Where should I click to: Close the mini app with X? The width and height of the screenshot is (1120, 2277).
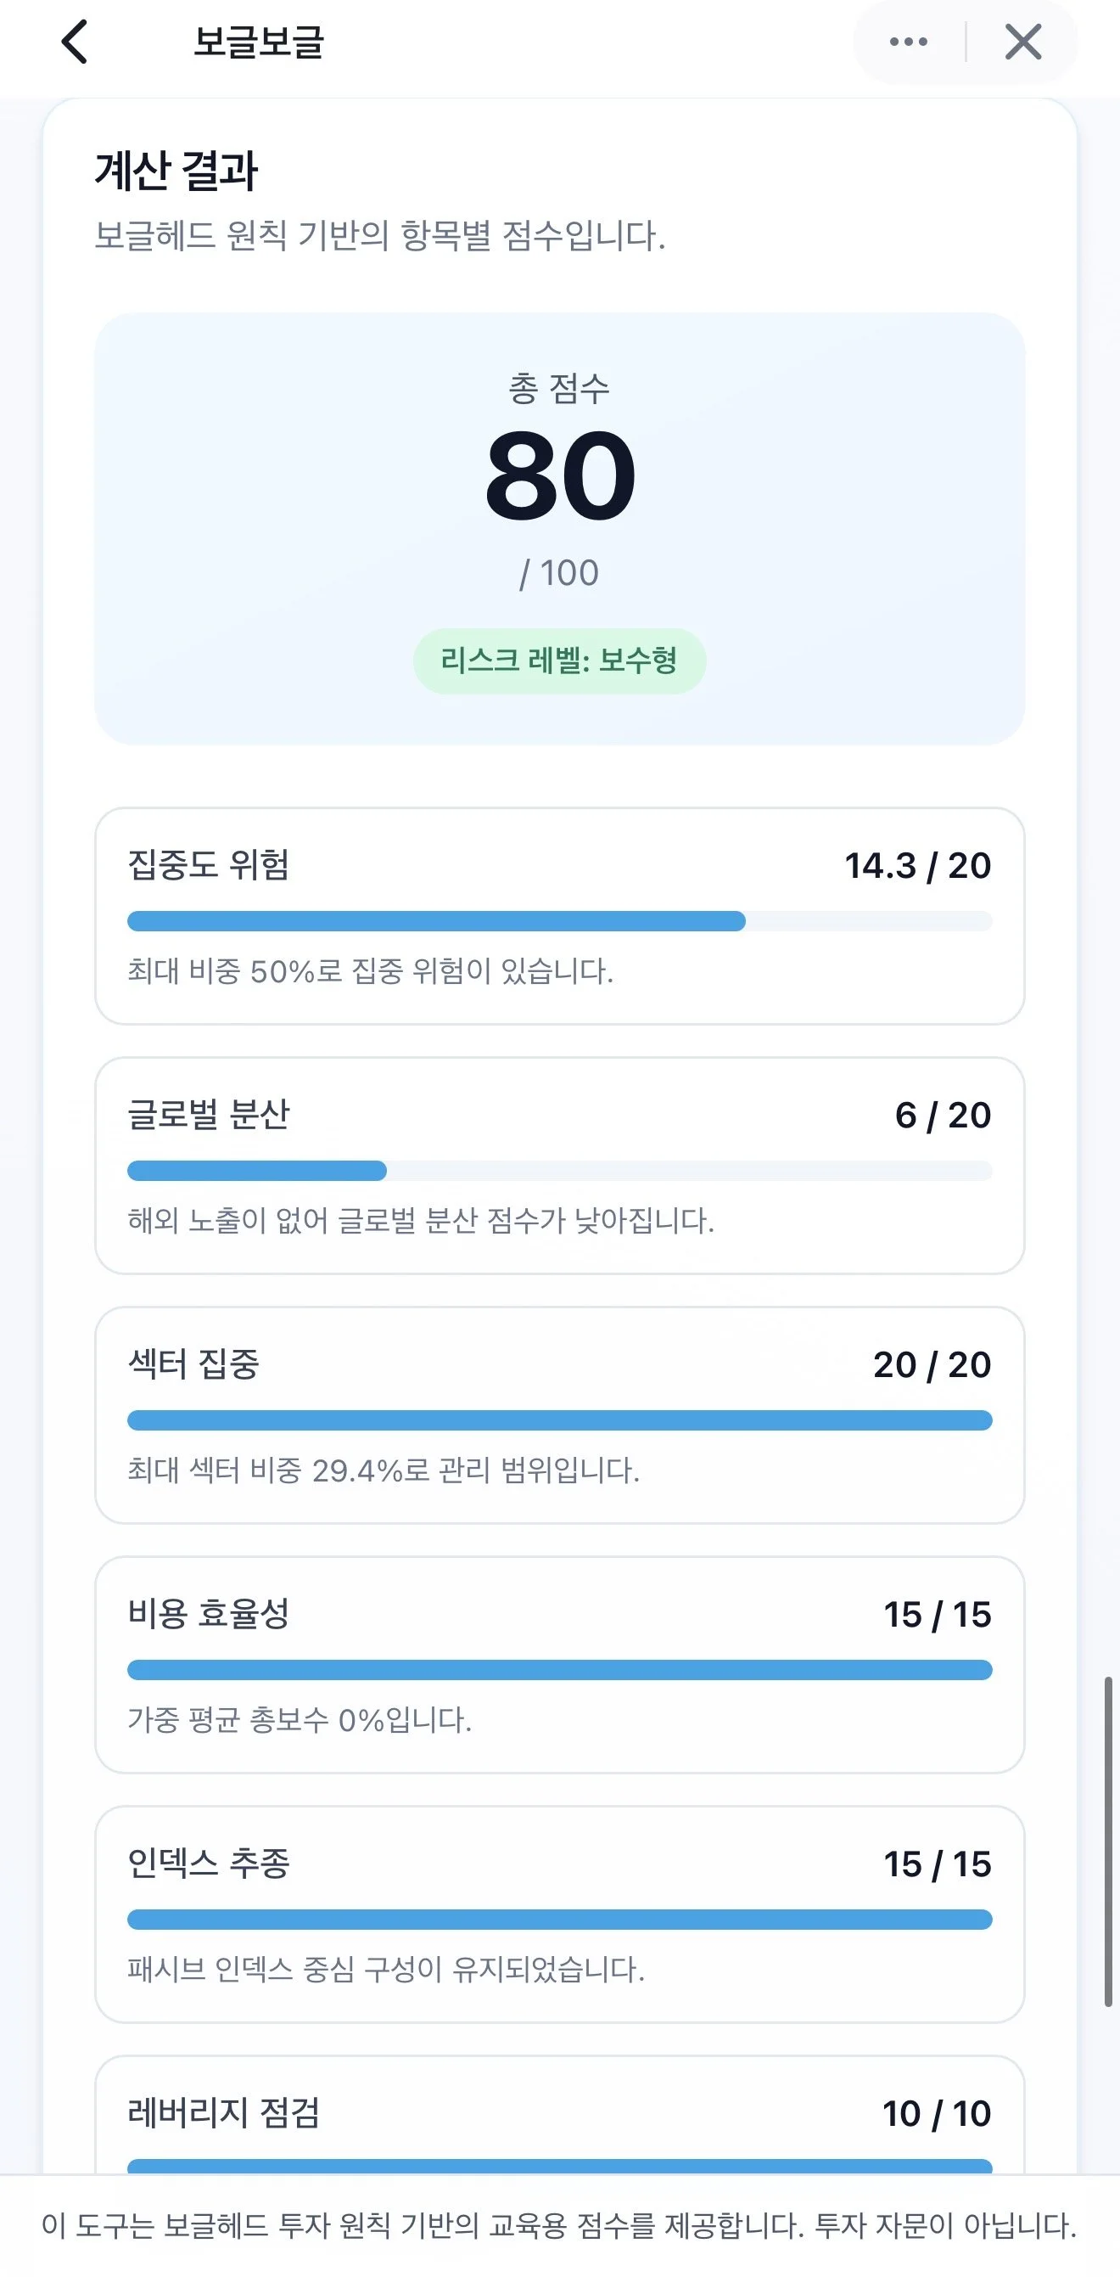1022,42
